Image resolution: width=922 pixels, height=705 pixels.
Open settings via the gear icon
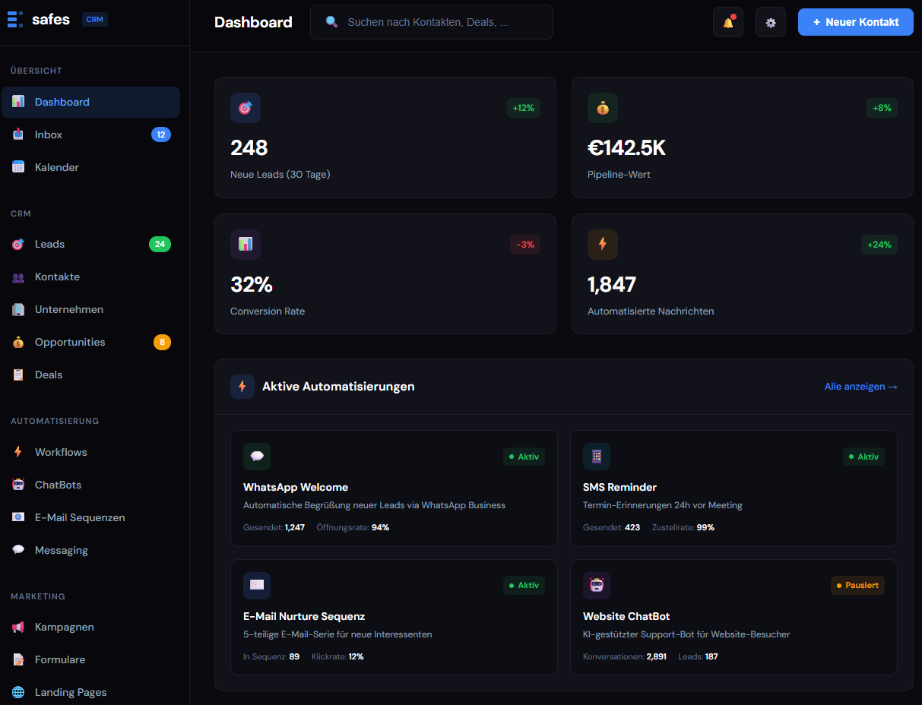770,22
